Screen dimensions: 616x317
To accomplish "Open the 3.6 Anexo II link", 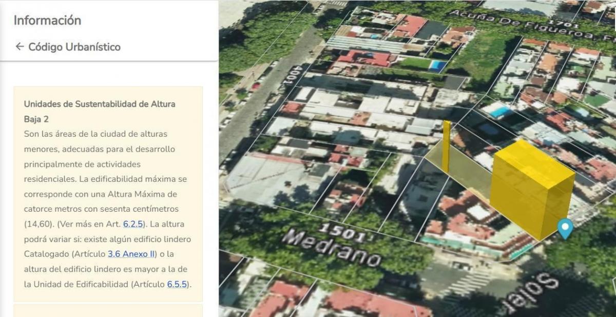I will tap(131, 254).
